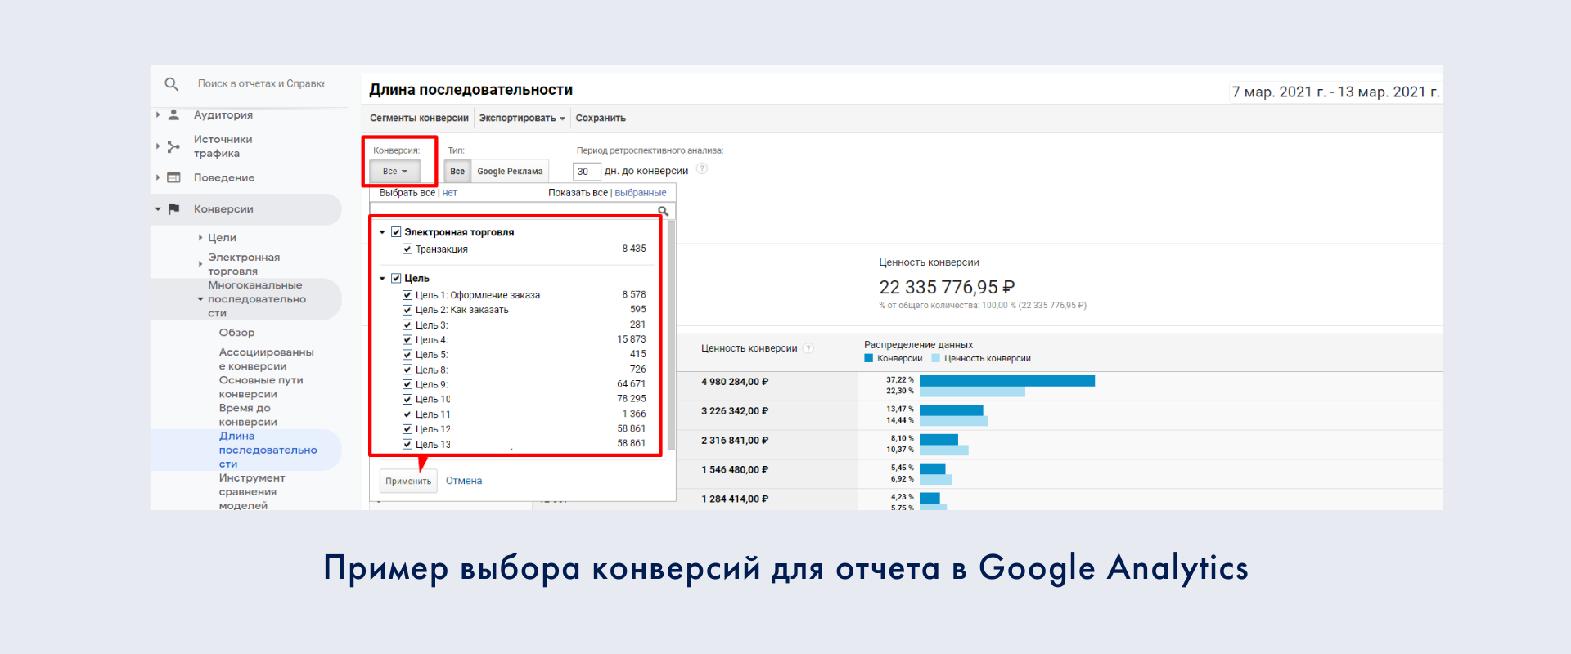Screen dimensions: 1571x654
Task: Click the 'выбранные' filter link
Action: click(x=641, y=193)
